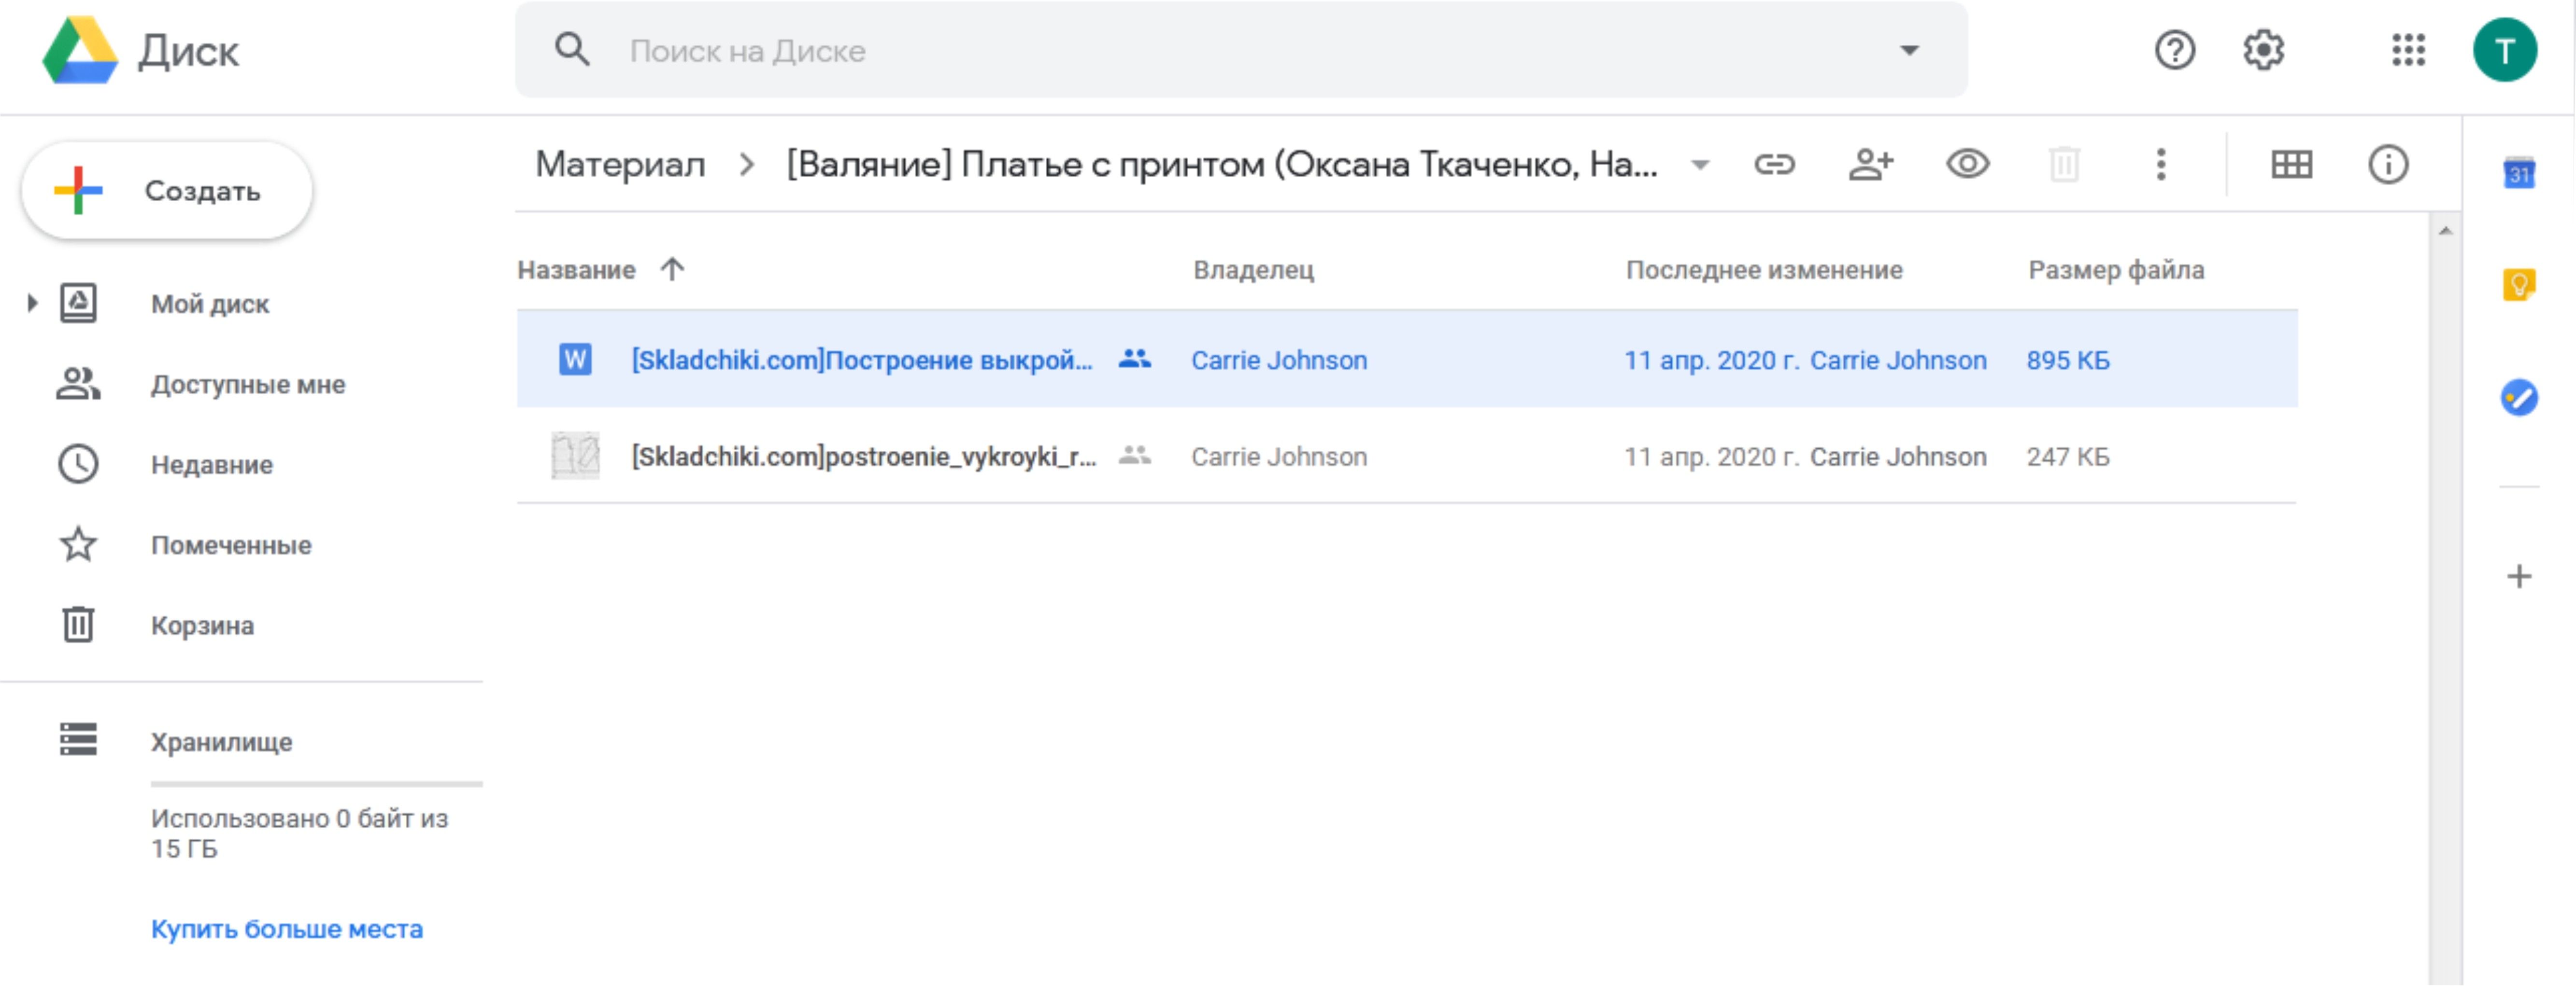Open 'Мой диск' in sidebar
This screenshot has height=986, width=2576.
(210, 304)
